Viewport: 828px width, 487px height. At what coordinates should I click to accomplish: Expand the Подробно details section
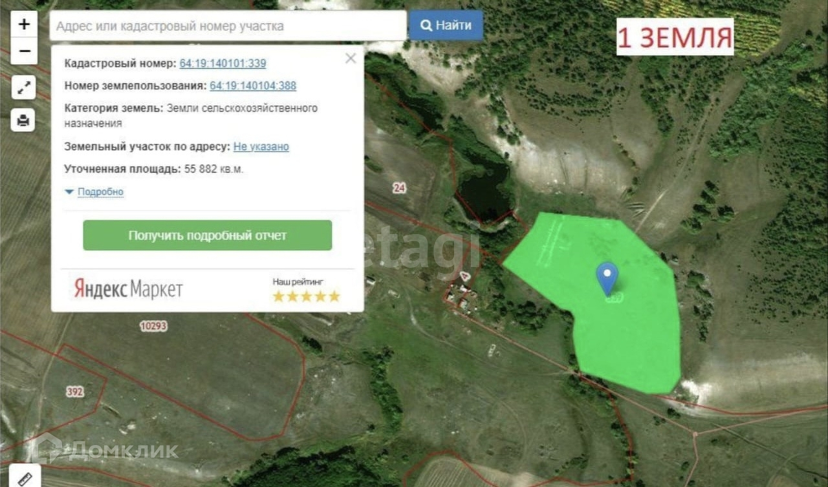coord(94,192)
